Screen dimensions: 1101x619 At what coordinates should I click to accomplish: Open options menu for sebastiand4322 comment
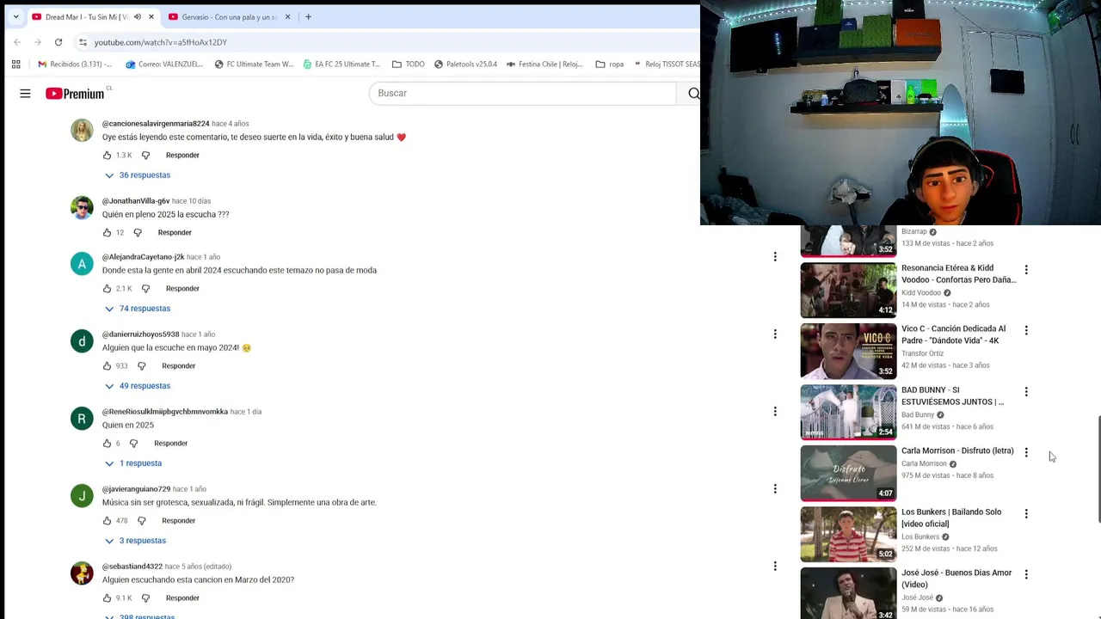(775, 567)
